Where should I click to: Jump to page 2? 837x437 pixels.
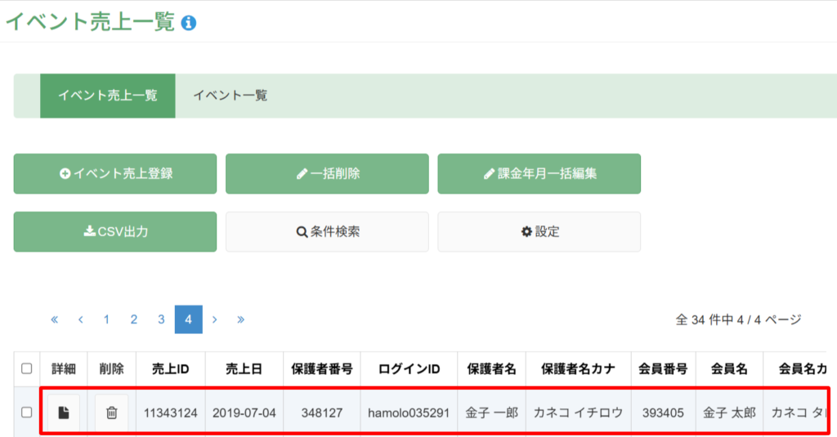click(x=134, y=319)
